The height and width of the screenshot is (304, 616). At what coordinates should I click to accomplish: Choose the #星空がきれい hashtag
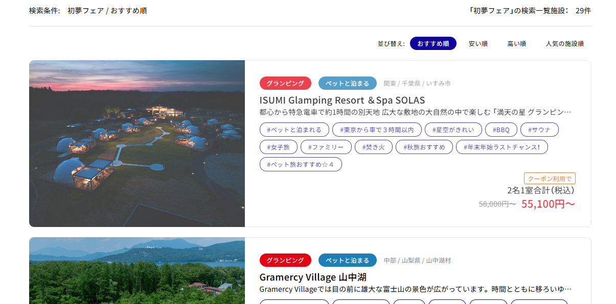point(453,130)
